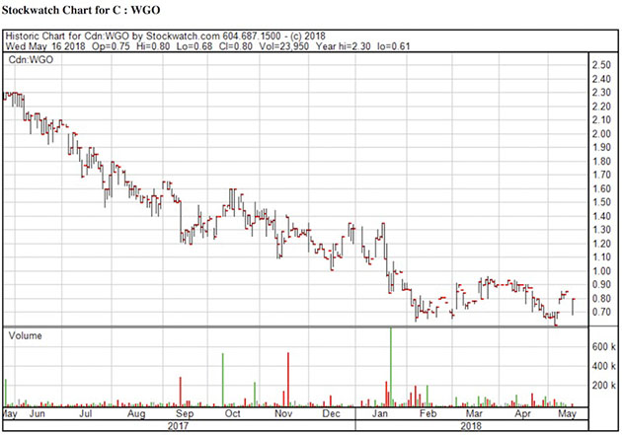Click the 2017 year label below axis
The image size is (622, 435).
[x=179, y=426]
